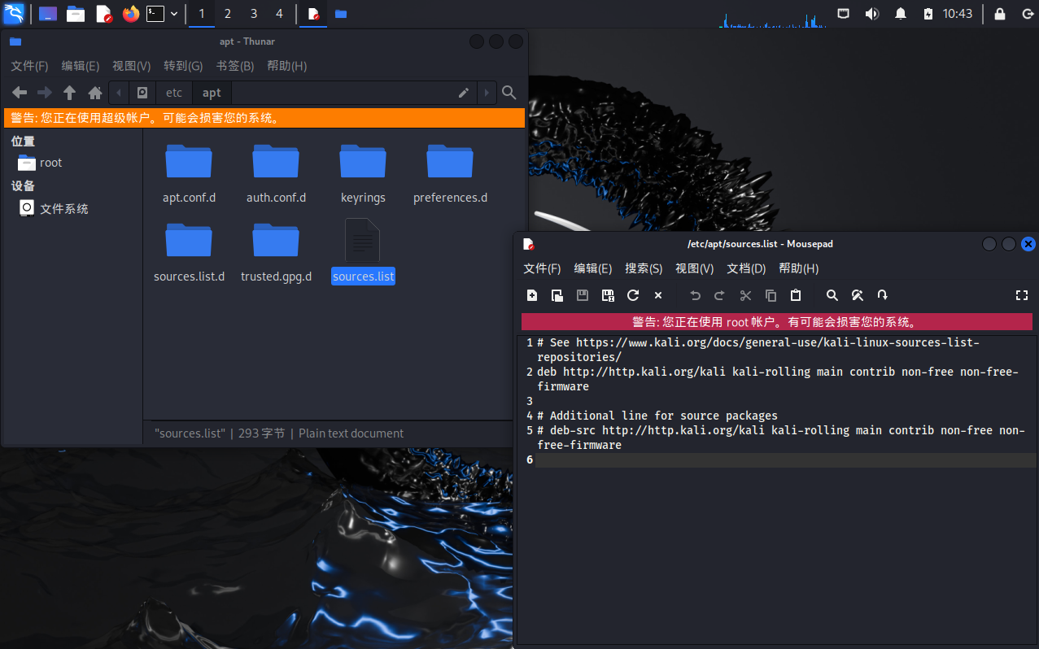Open Thunar's 文件(F) menu
Image resolution: width=1039 pixels, height=649 pixels.
(29, 66)
